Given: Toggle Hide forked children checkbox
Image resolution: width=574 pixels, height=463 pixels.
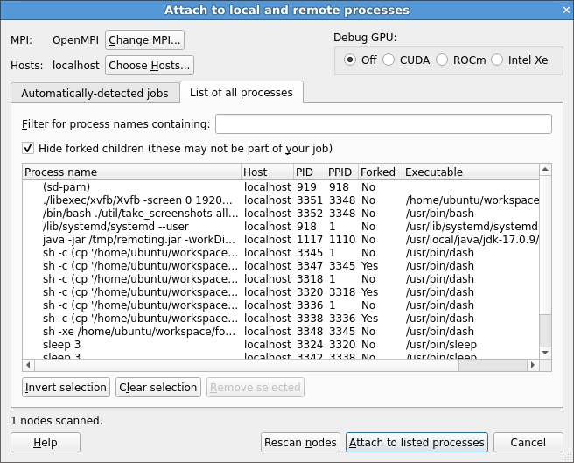Looking at the screenshot, I should (x=29, y=148).
